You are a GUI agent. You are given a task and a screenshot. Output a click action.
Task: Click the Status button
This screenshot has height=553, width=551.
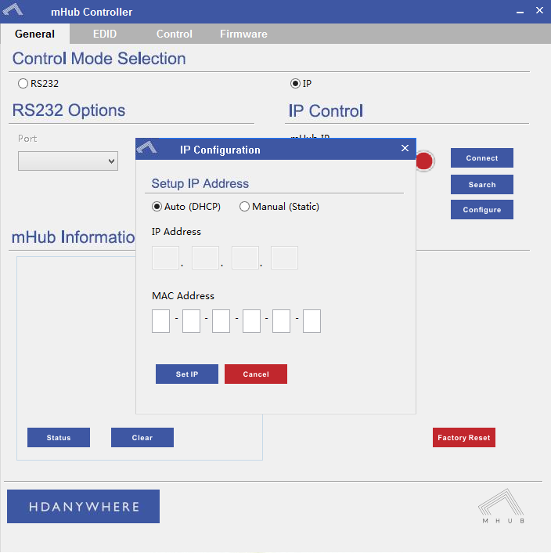(x=59, y=437)
